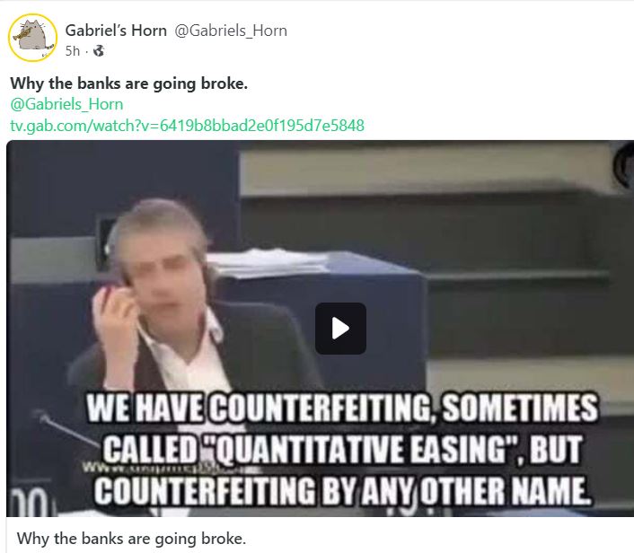
Task: Open the Gabriel's Horn display name
Action: [x=116, y=31]
